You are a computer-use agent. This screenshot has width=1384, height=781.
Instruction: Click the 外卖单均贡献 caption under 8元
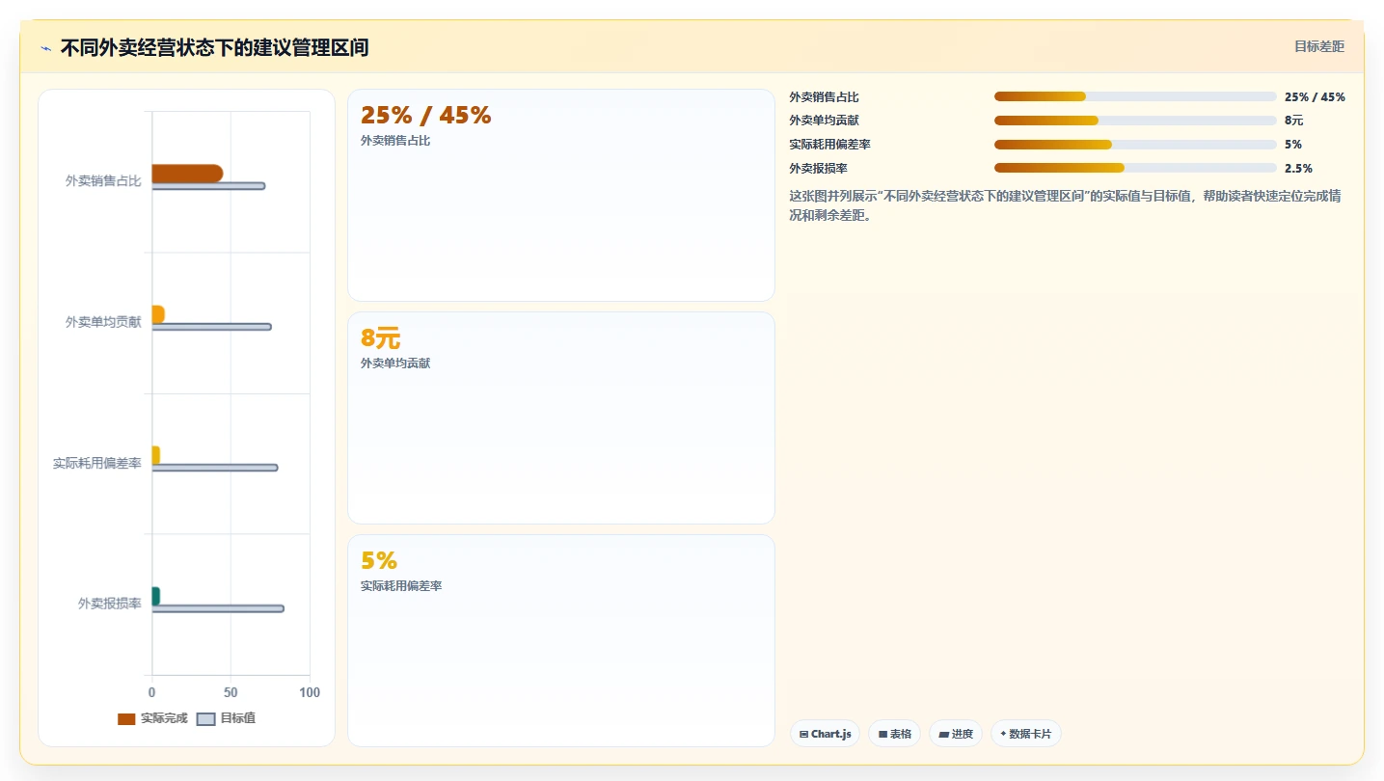point(395,364)
